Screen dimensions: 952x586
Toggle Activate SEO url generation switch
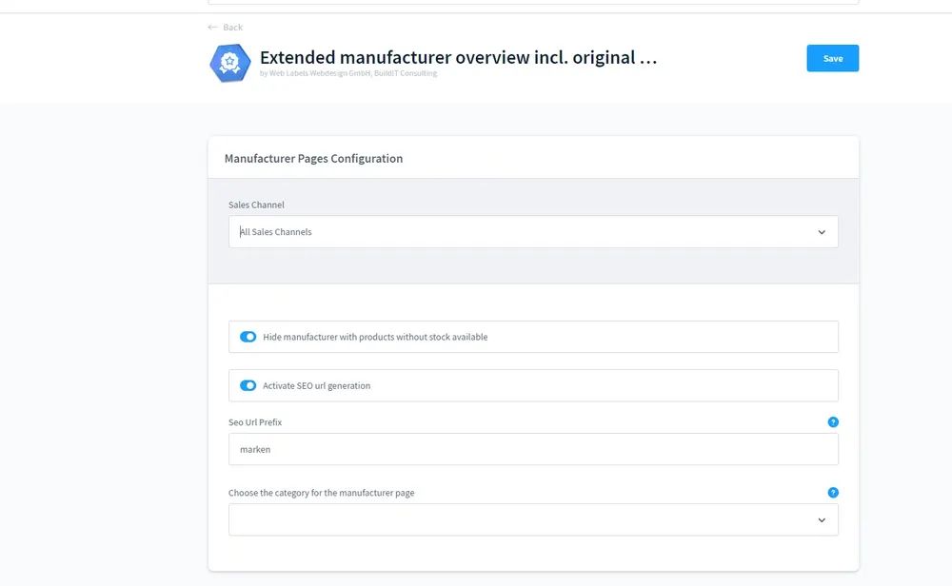(x=248, y=385)
